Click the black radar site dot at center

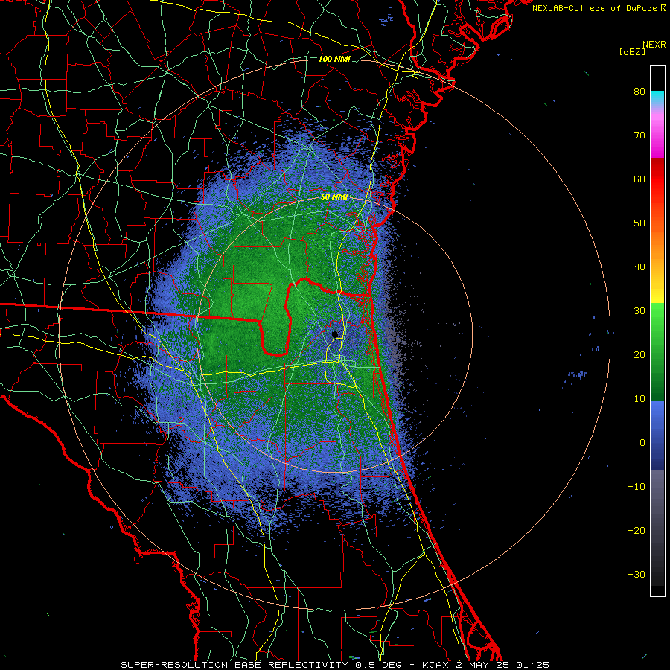pyautogui.click(x=335, y=334)
